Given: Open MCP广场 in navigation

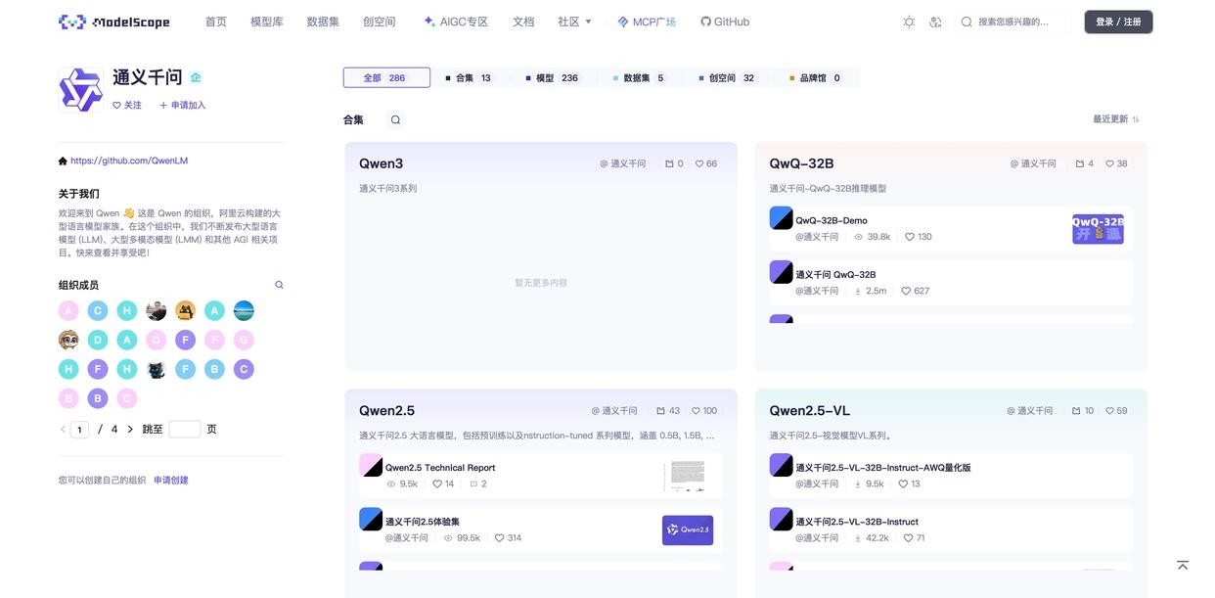Looking at the screenshot, I should click(x=647, y=22).
